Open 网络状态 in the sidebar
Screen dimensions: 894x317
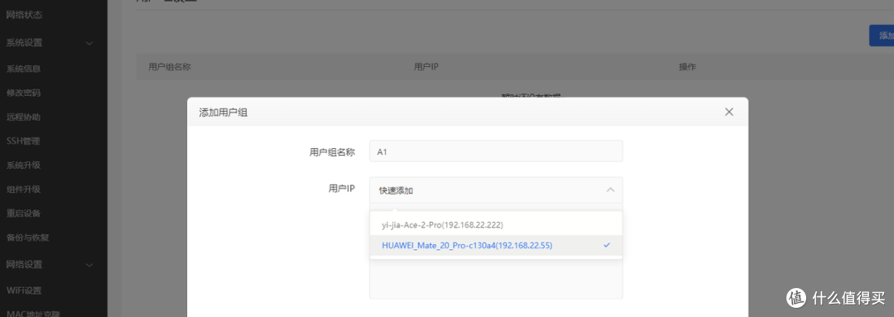(x=24, y=16)
